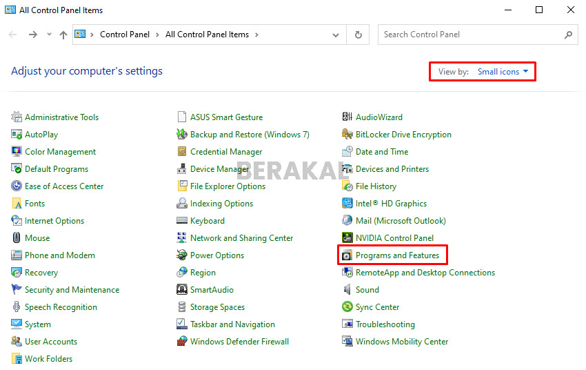Click the NVIDIA Control Panel icon
586x370 pixels.
click(347, 237)
